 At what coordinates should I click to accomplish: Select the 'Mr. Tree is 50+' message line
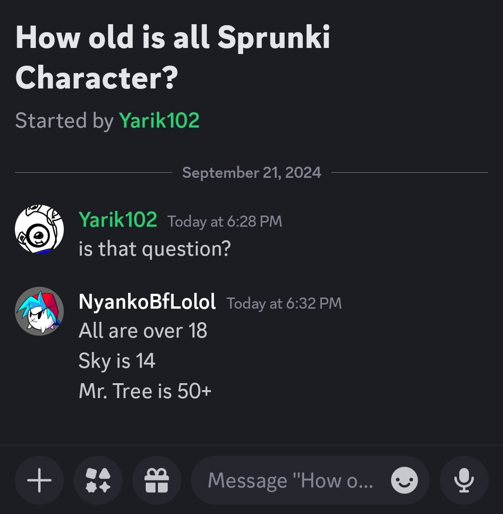(144, 391)
